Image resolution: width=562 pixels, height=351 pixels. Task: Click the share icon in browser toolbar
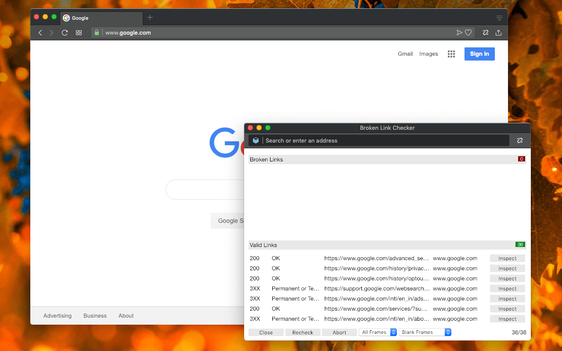pos(498,32)
